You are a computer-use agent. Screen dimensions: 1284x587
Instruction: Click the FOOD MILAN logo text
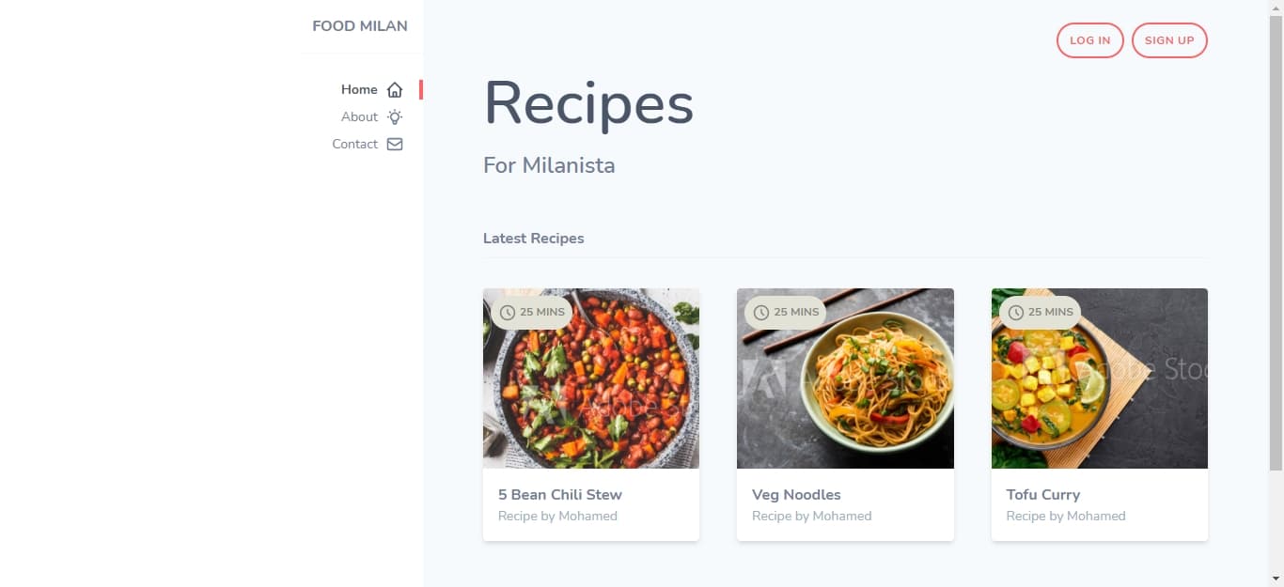tap(360, 26)
